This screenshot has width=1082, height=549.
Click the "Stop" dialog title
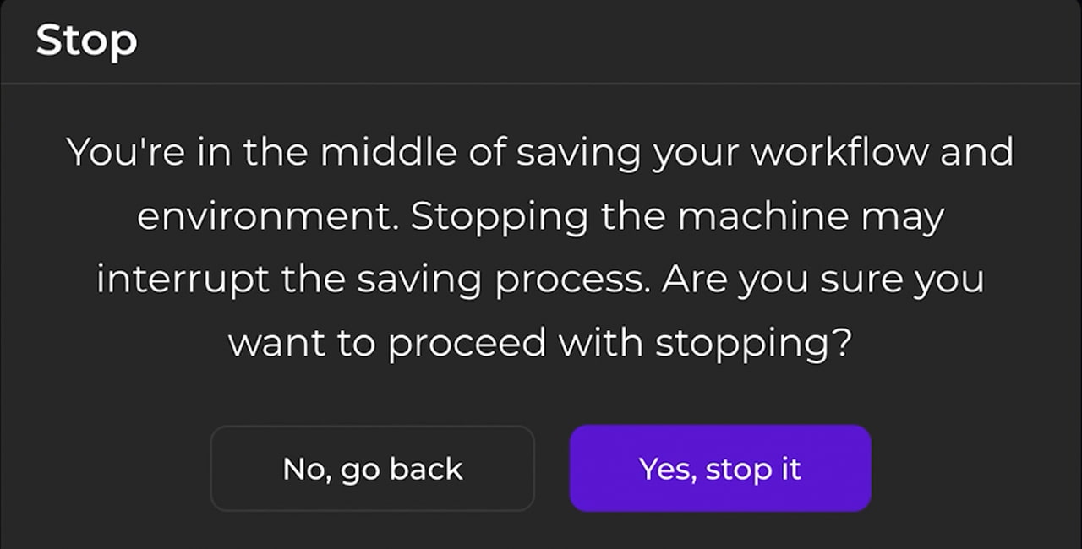86,41
